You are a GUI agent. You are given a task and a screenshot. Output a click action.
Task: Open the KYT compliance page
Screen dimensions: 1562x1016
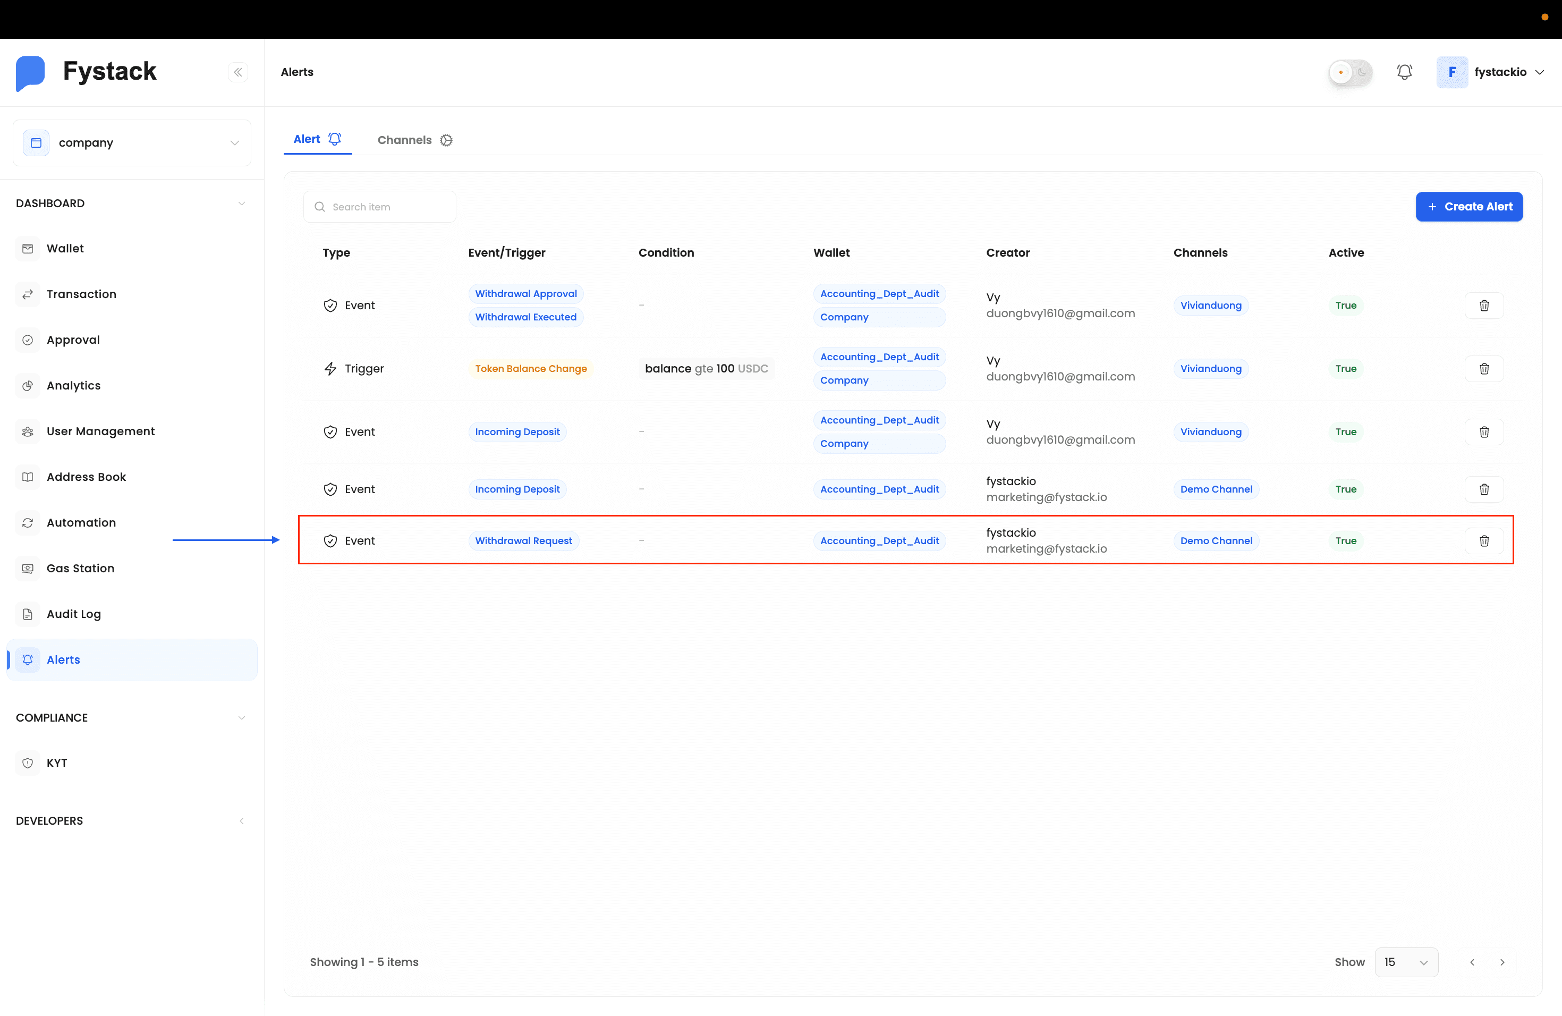pos(56,763)
